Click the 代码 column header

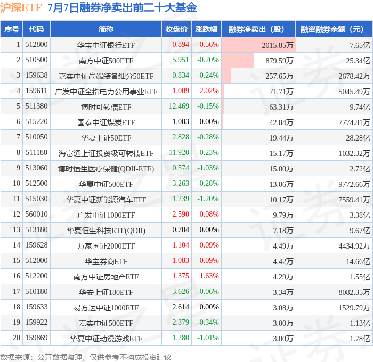(36, 29)
